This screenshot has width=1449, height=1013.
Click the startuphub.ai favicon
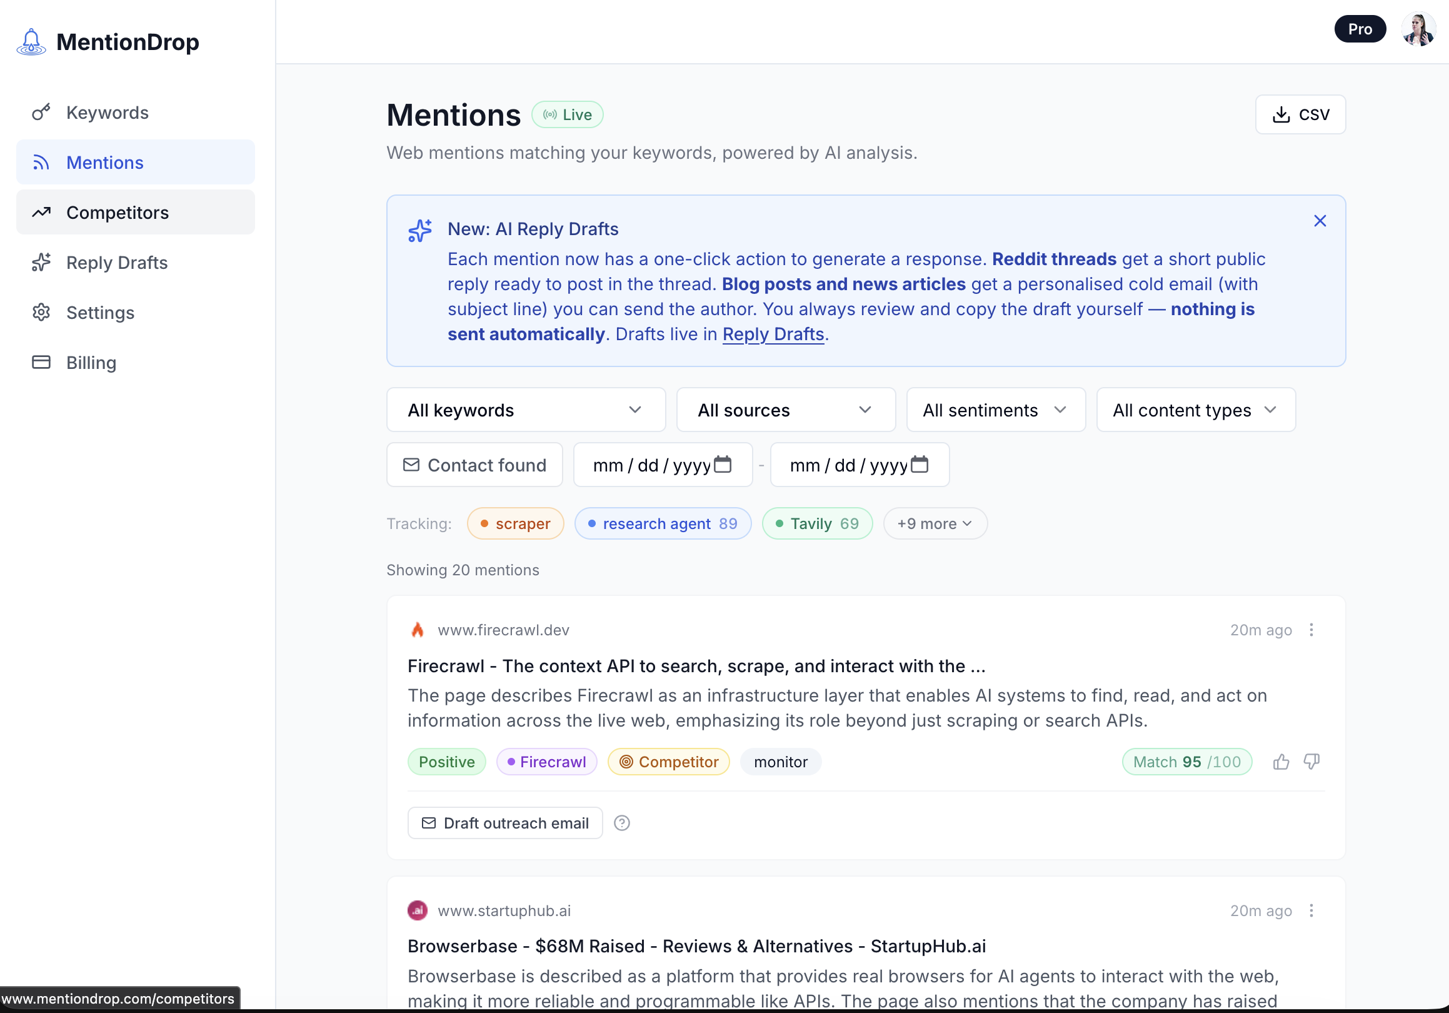coord(417,910)
